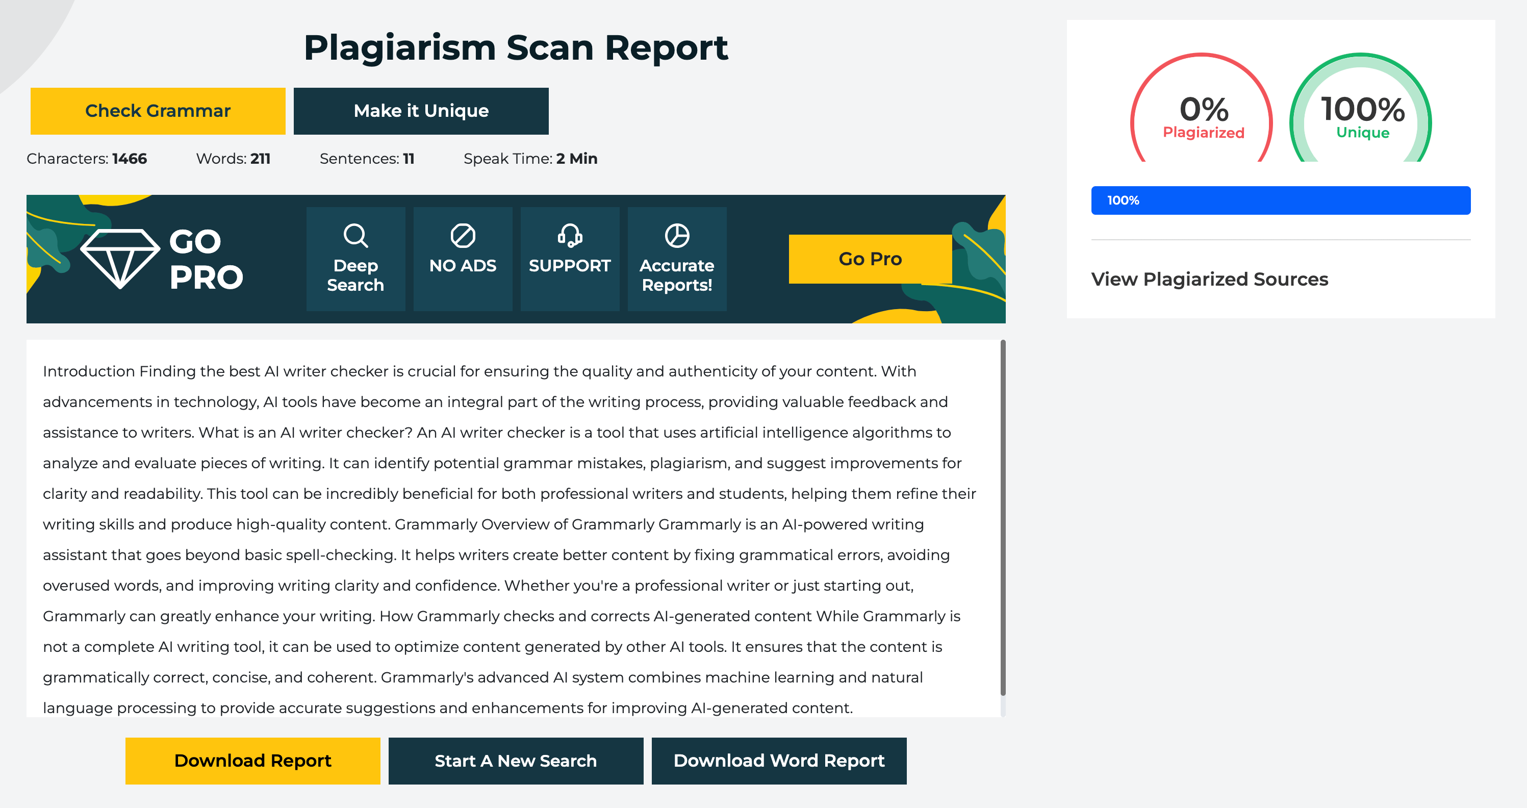Click the Plagiarism Scan Report heading

516,47
